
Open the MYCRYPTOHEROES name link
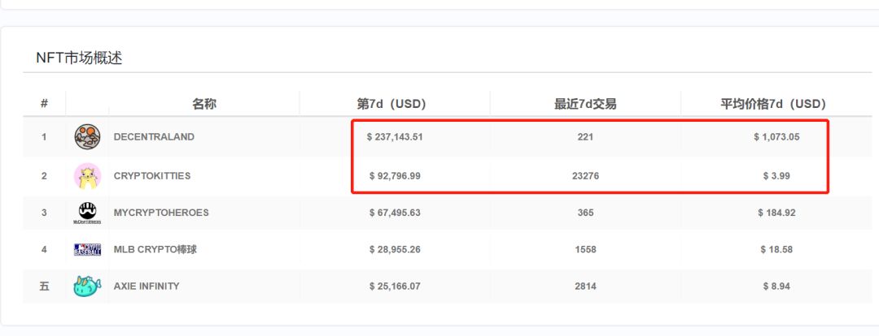tap(161, 213)
